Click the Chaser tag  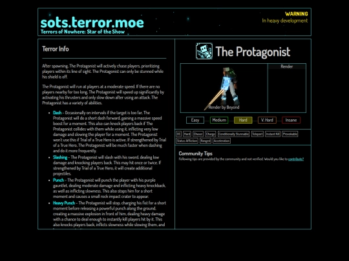[x=198, y=134]
